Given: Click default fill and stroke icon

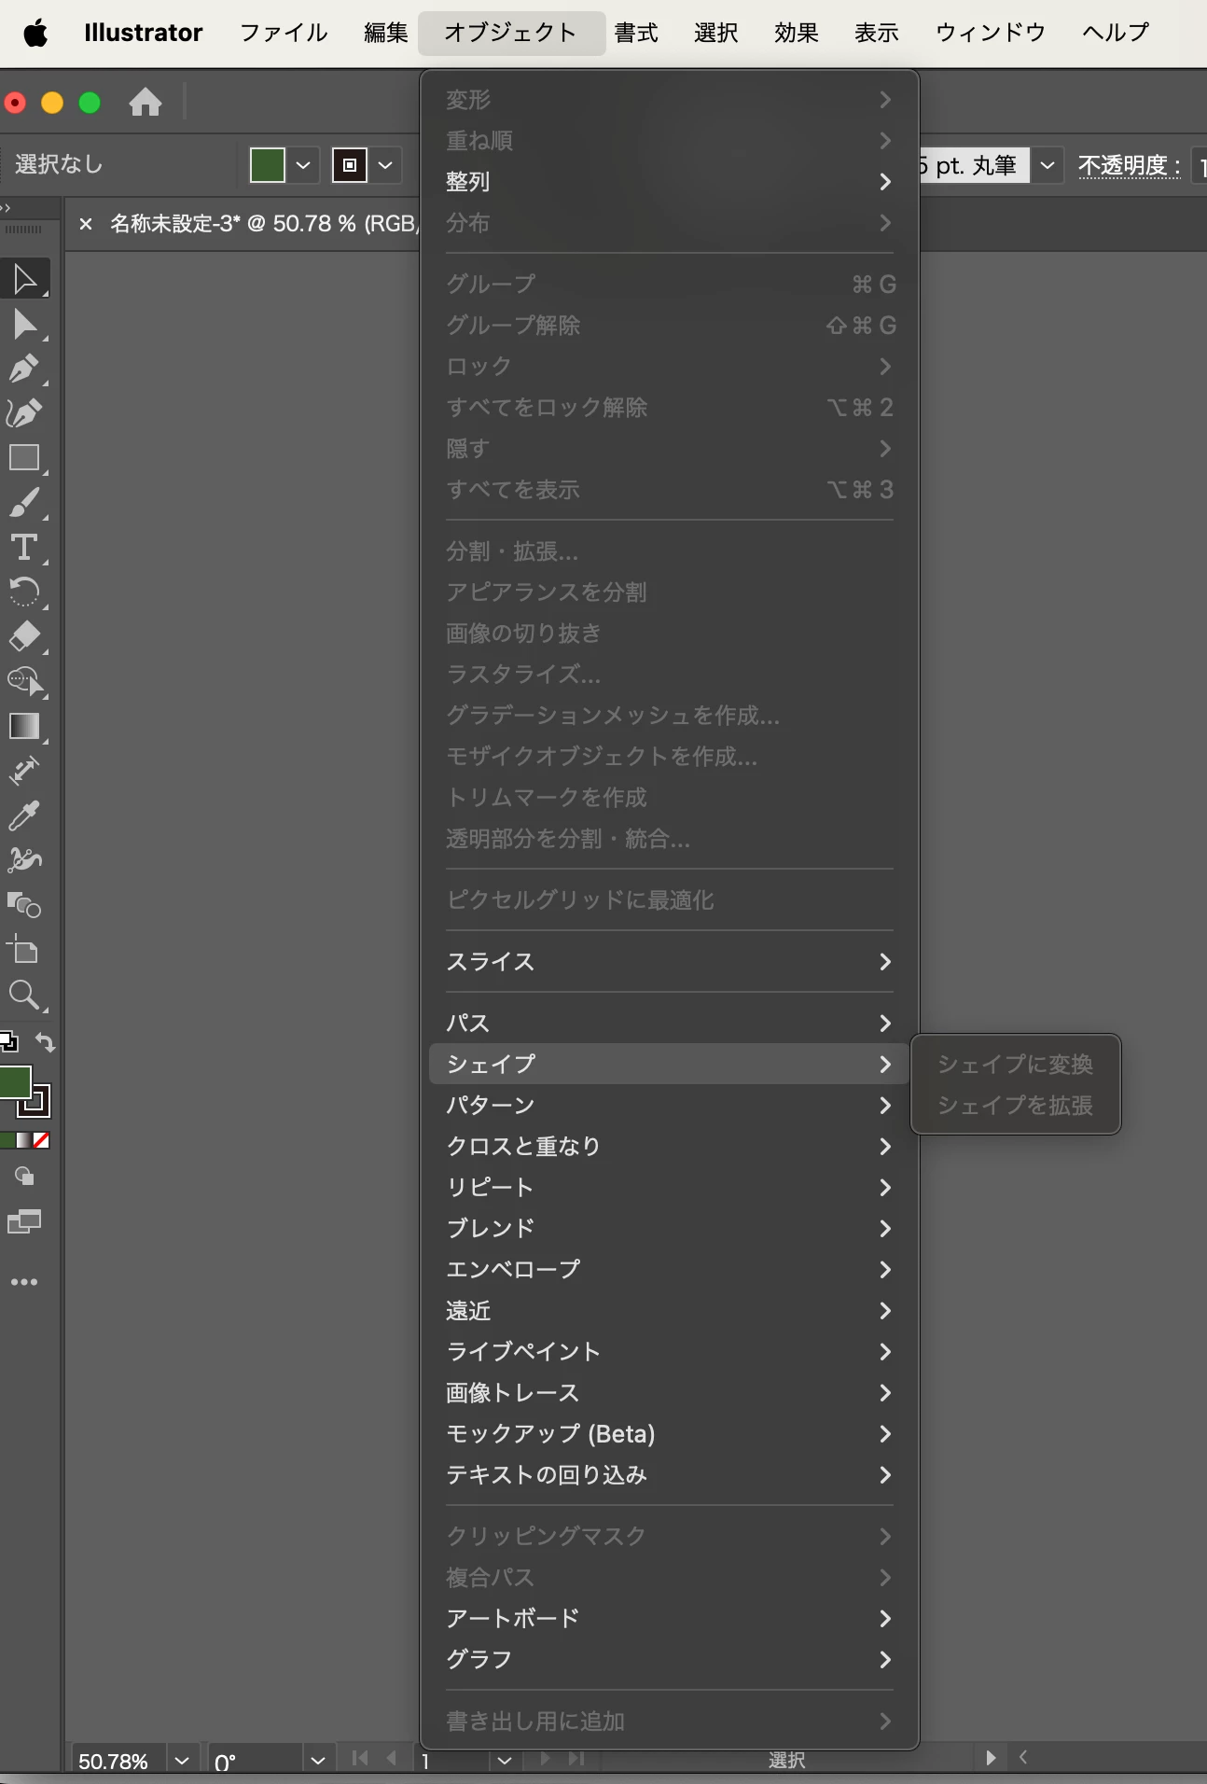Looking at the screenshot, I should [x=8, y=1041].
